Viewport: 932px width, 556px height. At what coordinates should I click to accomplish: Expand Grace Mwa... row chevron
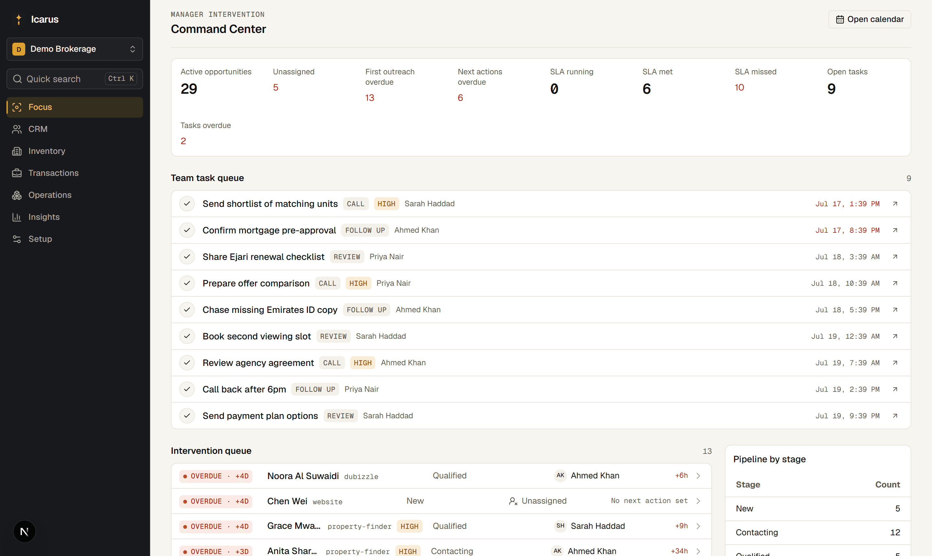coord(698,526)
